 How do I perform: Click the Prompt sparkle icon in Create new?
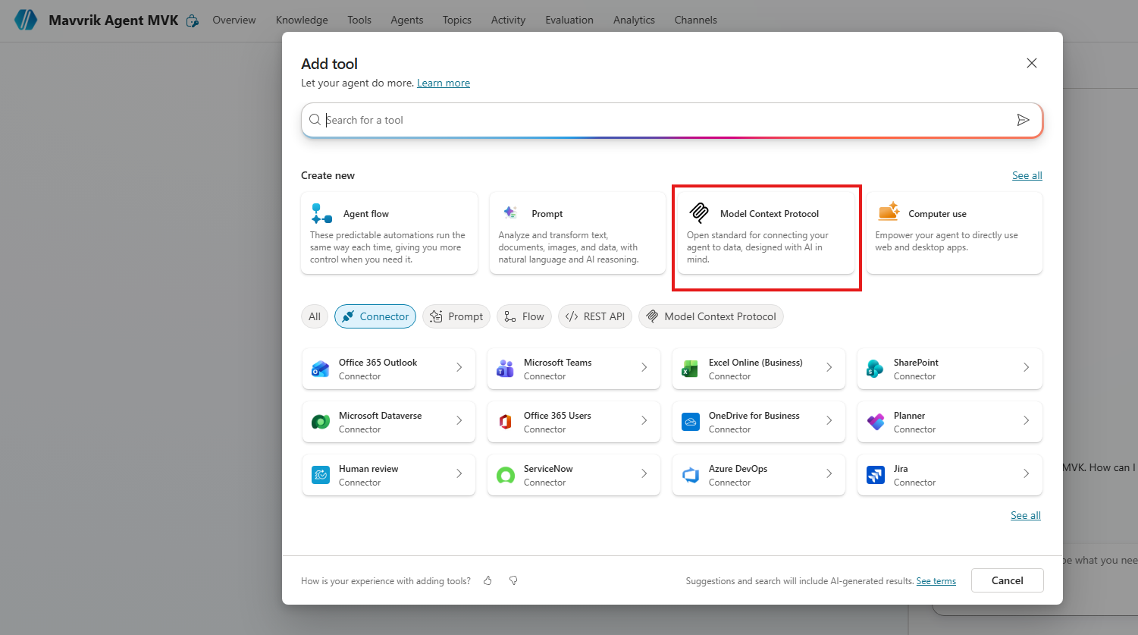pyautogui.click(x=510, y=213)
